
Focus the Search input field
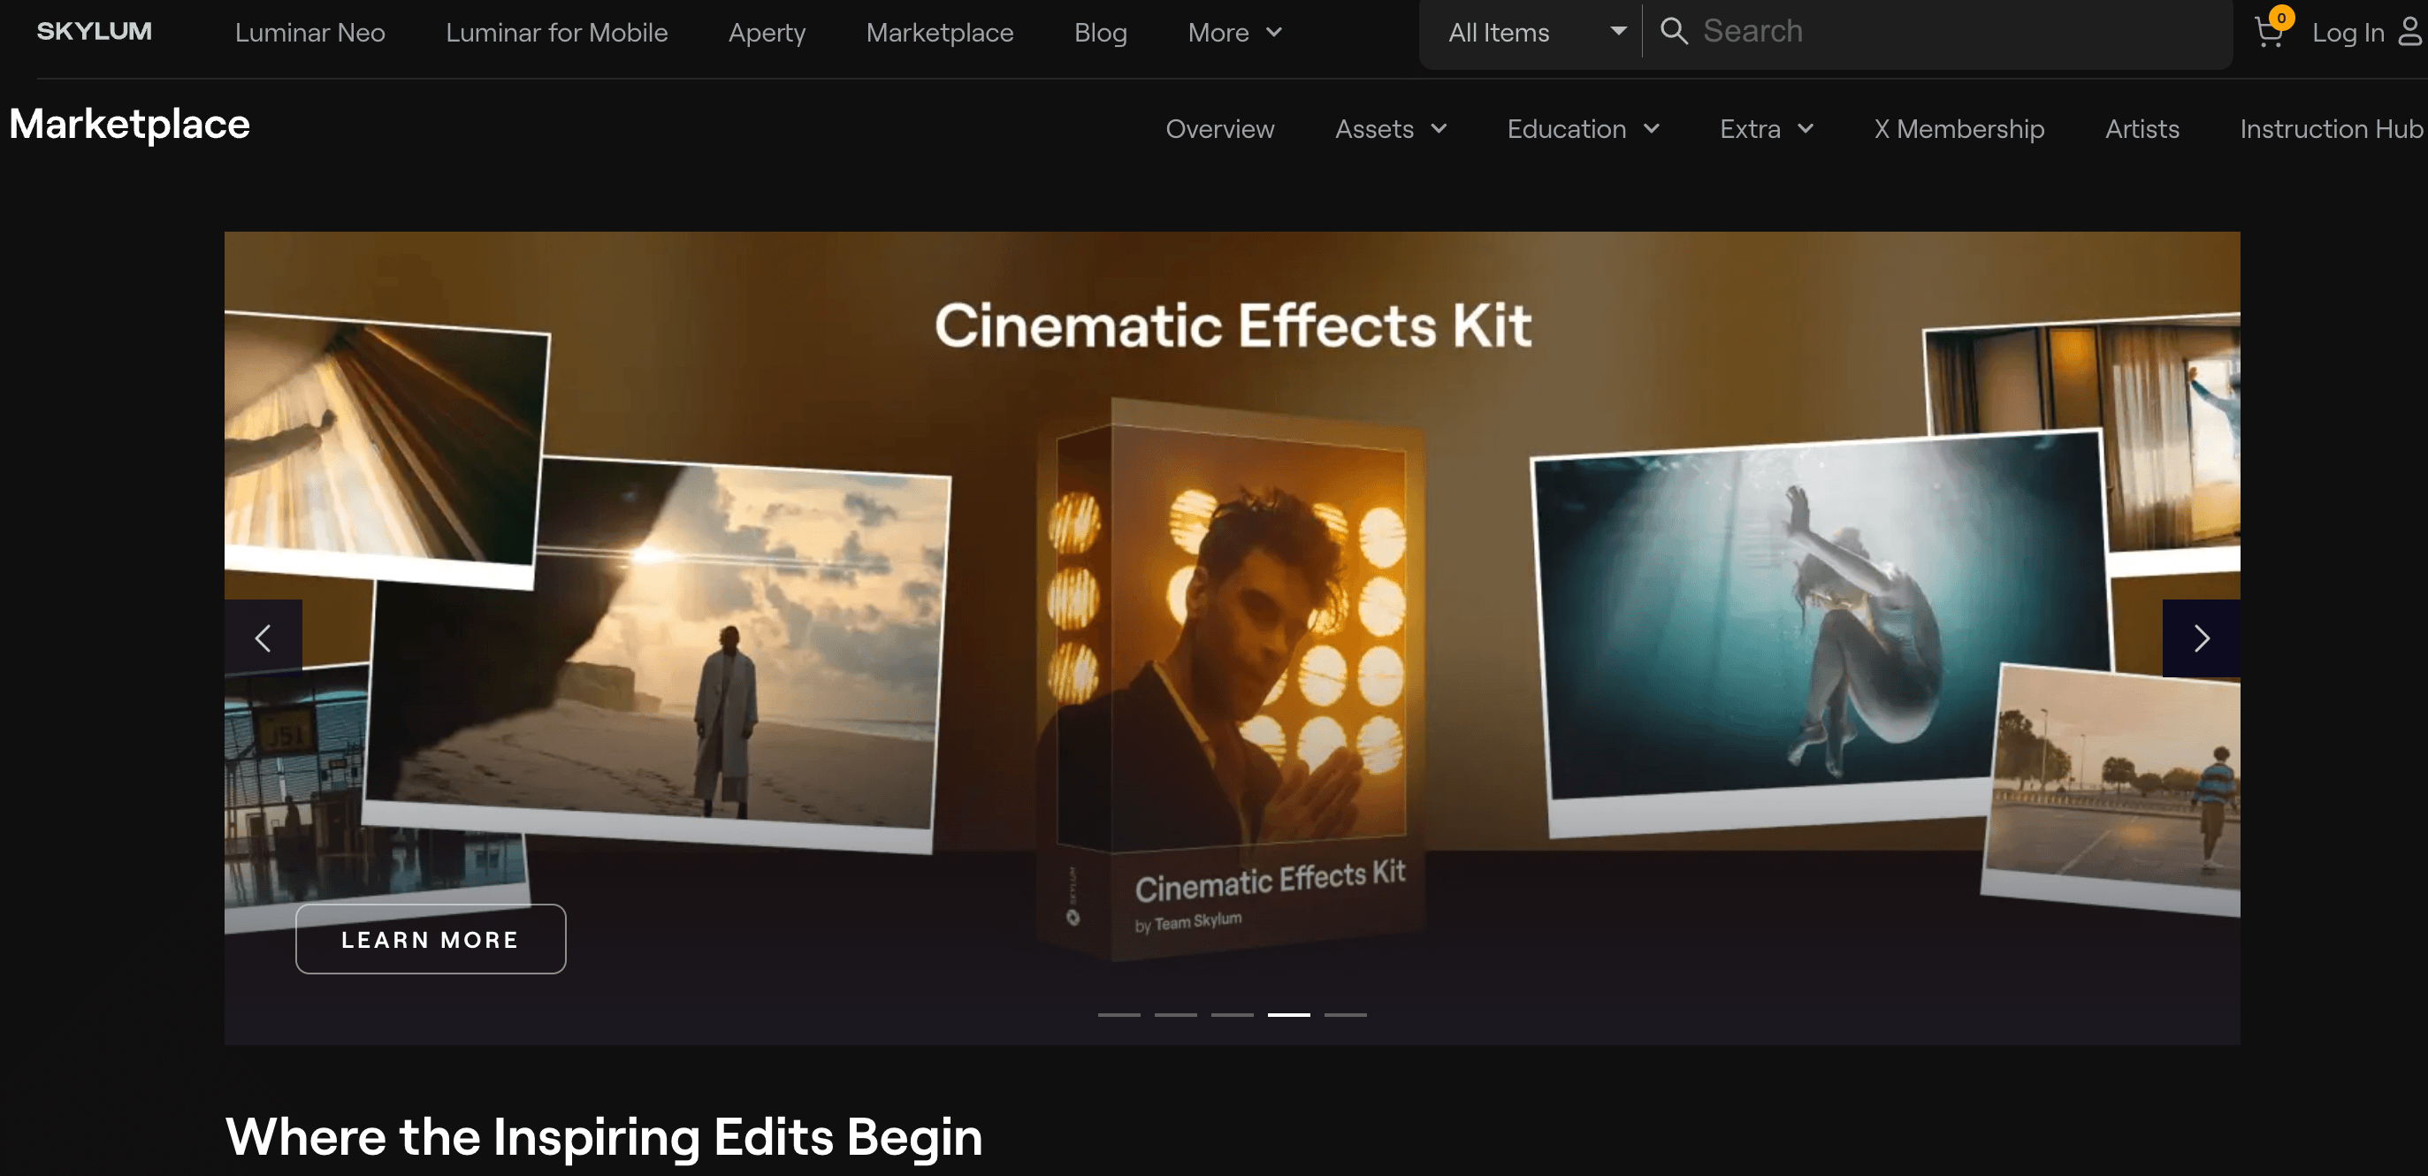[x=1960, y=31]
